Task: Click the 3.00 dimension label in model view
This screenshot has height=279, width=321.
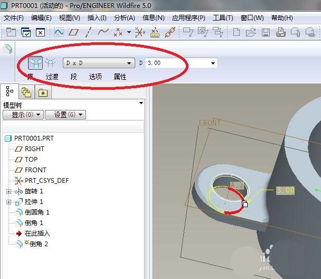Action: pos(286,190)
